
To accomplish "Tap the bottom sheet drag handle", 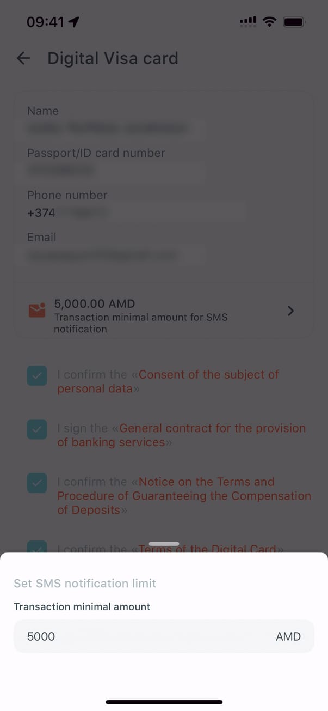I will [164, 544].
